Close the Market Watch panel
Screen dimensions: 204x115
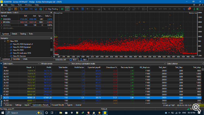(51, 13)
